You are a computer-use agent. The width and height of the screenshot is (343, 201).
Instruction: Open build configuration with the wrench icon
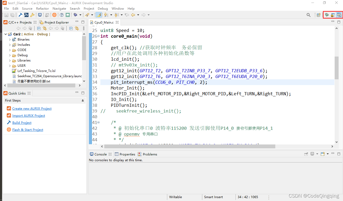pos(32,15)
